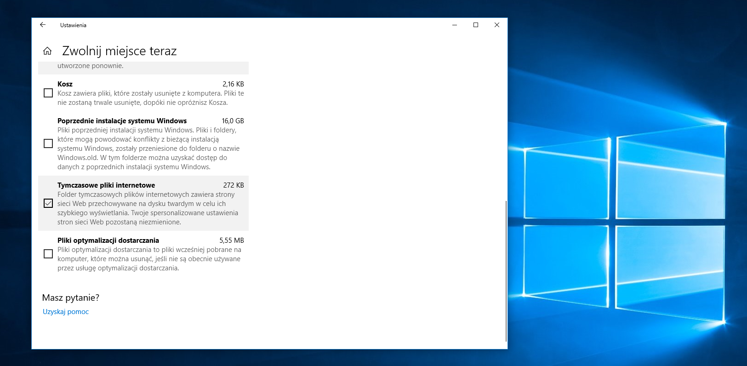Click the 16,0 GB size value
Screen dimensions: 747x366
pyautogui.click(x=233, y=121)
